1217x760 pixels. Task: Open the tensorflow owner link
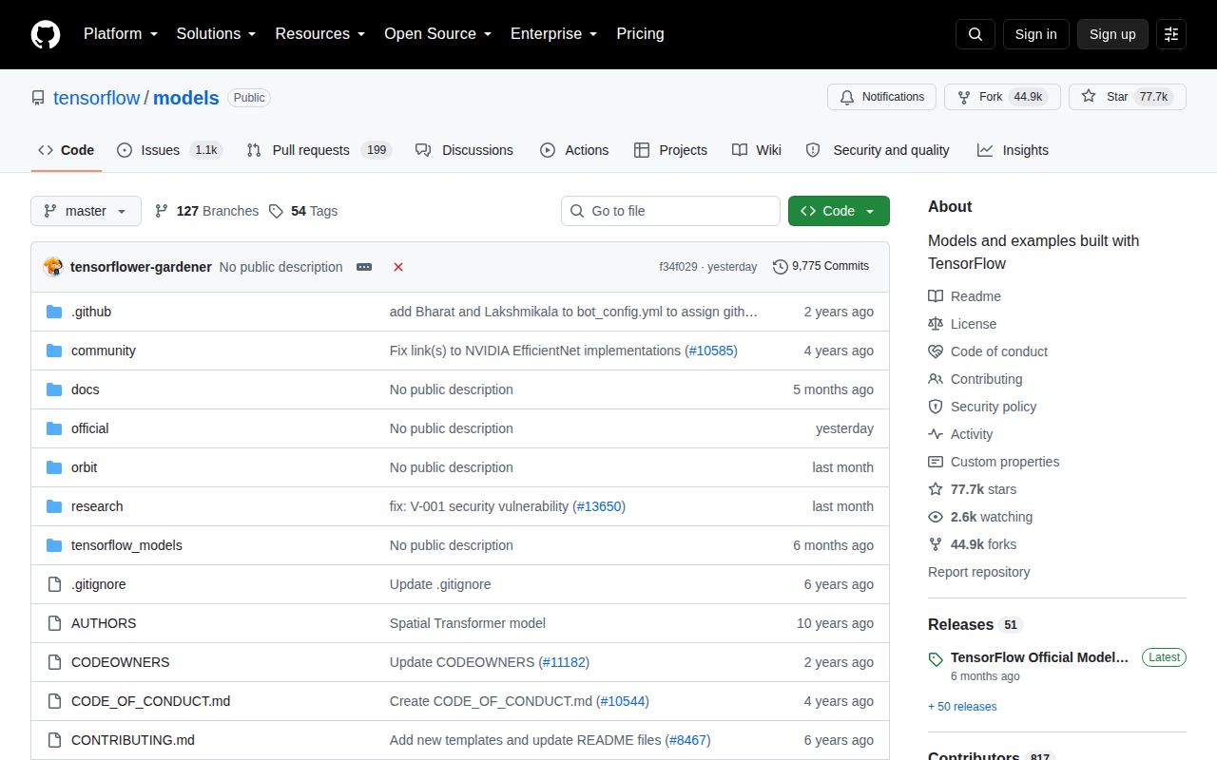coord(97,98)
